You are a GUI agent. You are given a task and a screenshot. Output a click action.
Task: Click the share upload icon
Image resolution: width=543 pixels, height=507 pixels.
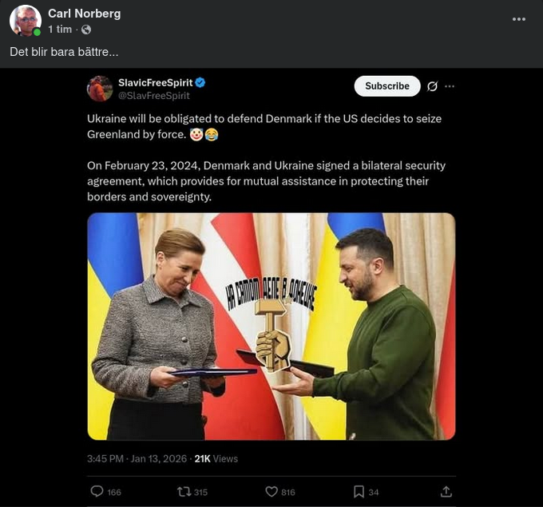coord(446,491)
